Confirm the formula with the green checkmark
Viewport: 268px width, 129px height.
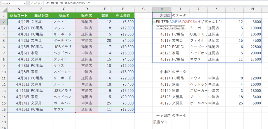(35, 3)
